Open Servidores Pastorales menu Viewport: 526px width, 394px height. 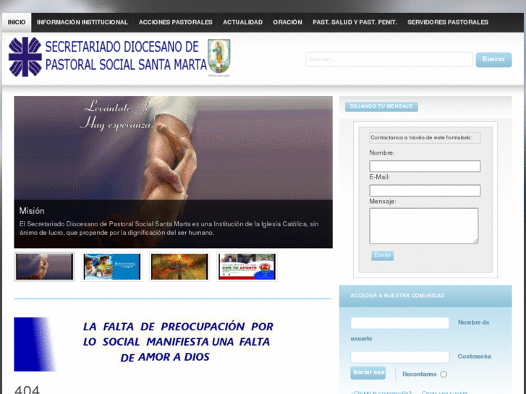[448, 22]
